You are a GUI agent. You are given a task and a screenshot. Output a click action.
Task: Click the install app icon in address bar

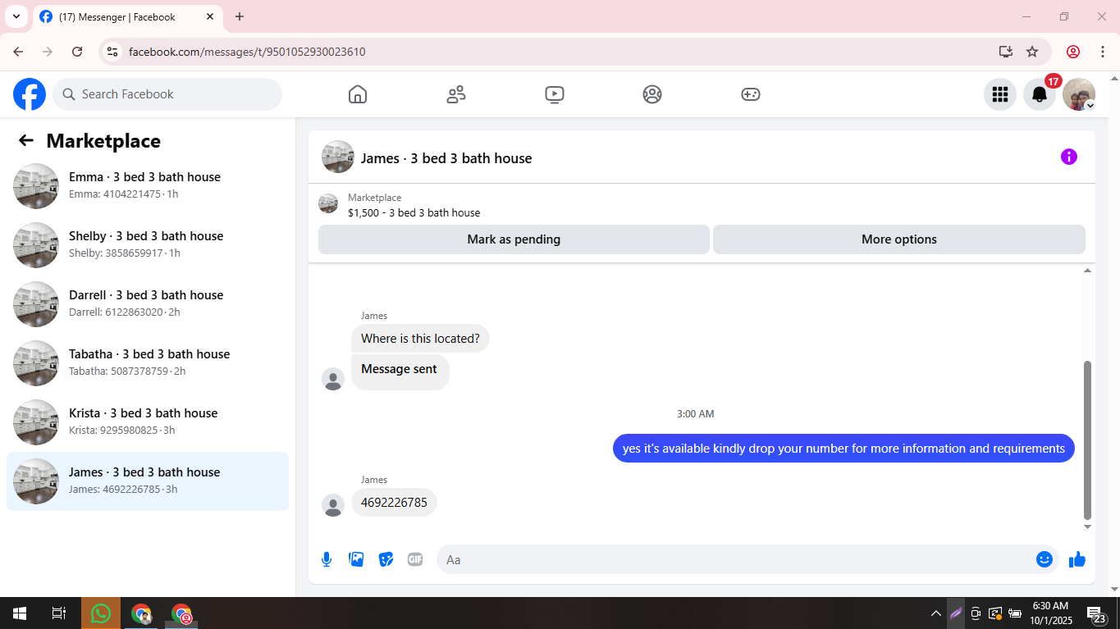1006,52
